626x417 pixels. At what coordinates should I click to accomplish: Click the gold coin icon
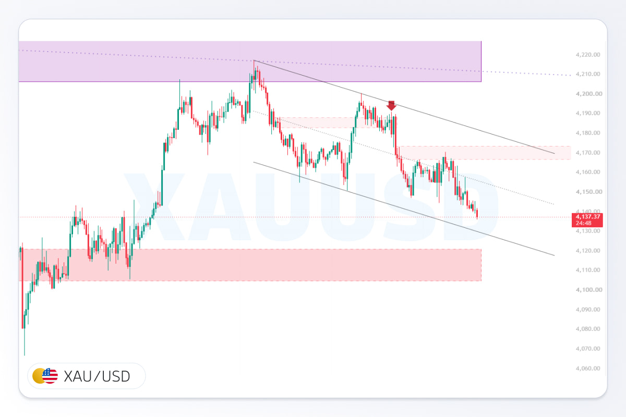(38, 376)
